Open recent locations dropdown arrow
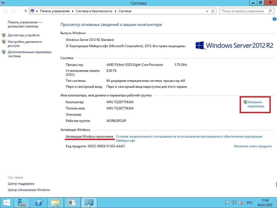Image resolution: width=277 pixels, height=208 pixels. pyautogui.click(x=19, y=11)
